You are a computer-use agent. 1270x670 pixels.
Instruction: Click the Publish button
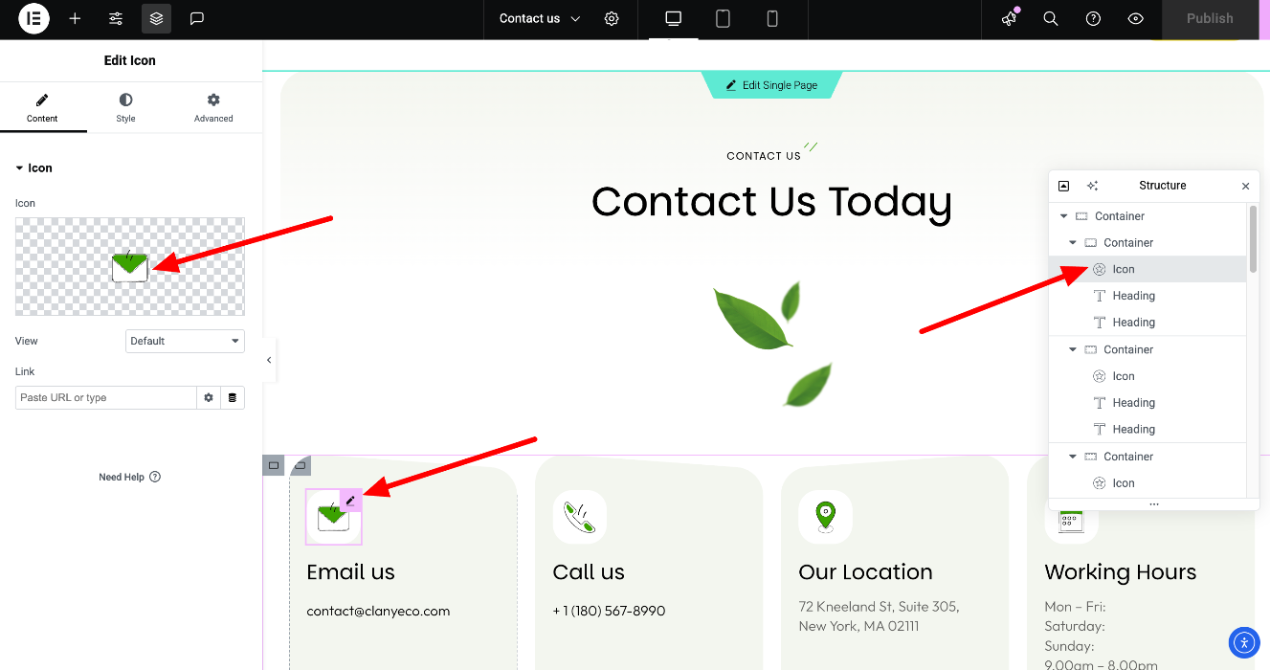(1210, 18)
